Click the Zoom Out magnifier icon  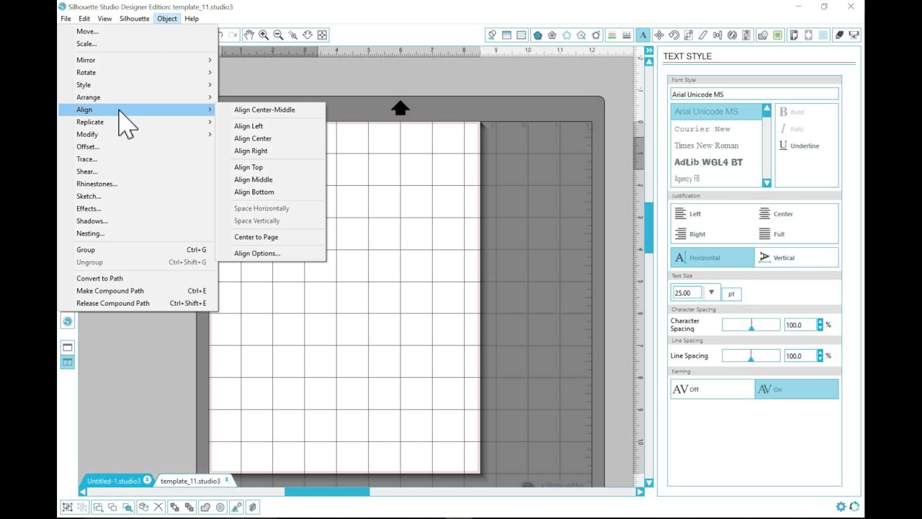click(x=278, y=35)
